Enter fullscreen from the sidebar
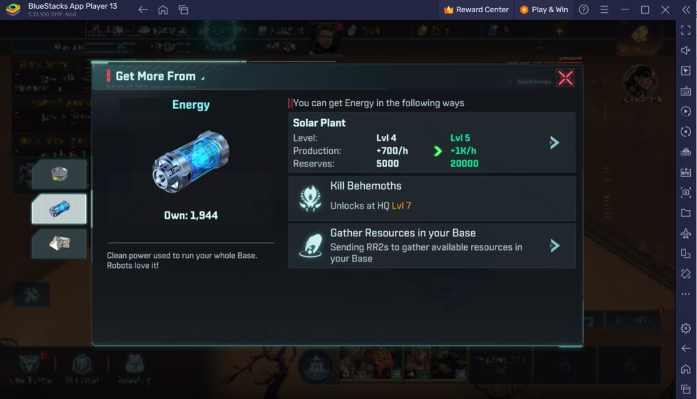 tap(684, 30)
